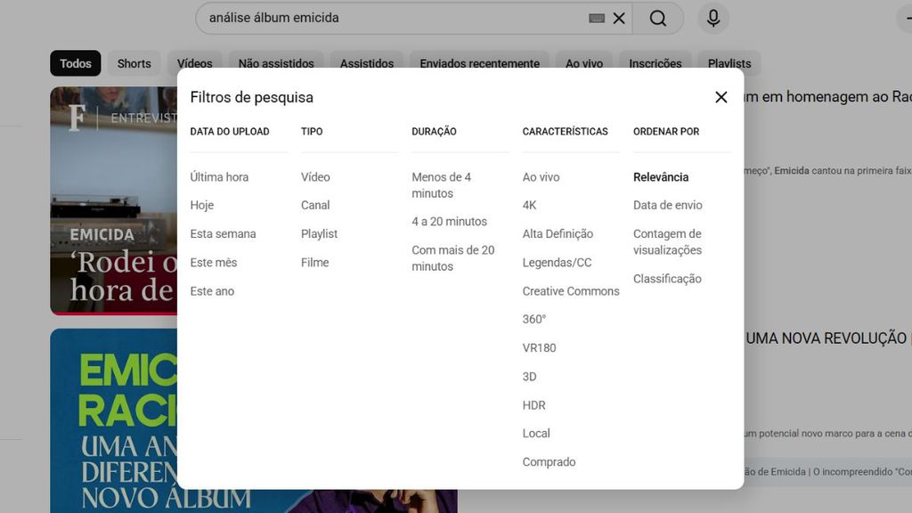This screenshot has width=912, height=513.
Task: Sort results by Data de envio
Action: pos(667,205)
